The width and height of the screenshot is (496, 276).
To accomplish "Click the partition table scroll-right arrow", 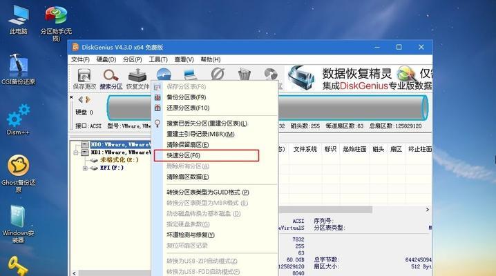I will [428, 210].
